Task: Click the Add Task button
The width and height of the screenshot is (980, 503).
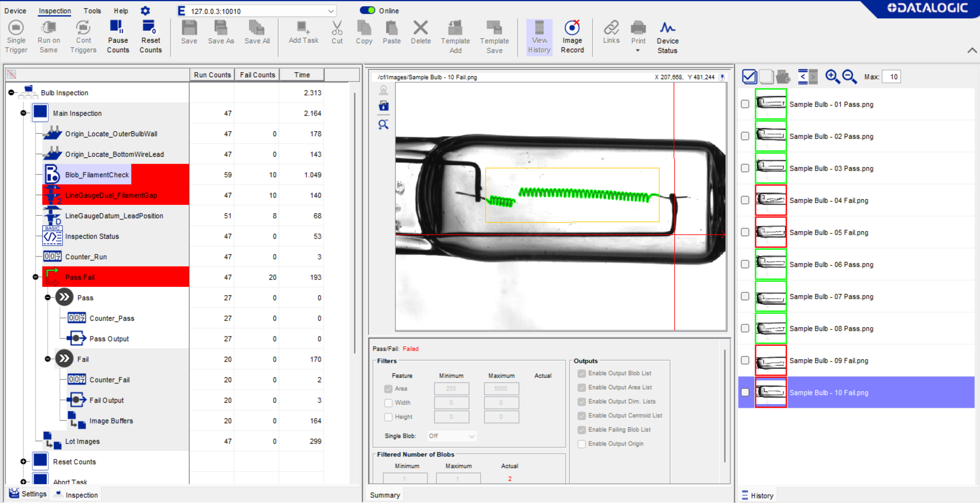Action: [x=303, y=33]
